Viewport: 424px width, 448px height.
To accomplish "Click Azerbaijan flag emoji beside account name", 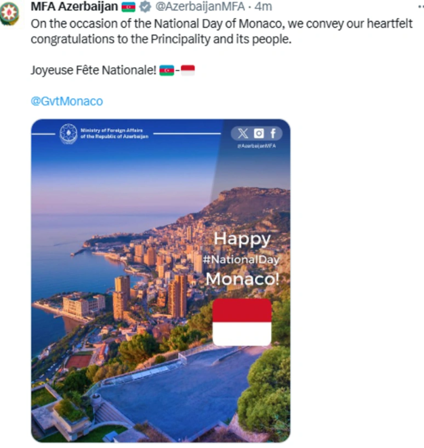I will (129, 7).
